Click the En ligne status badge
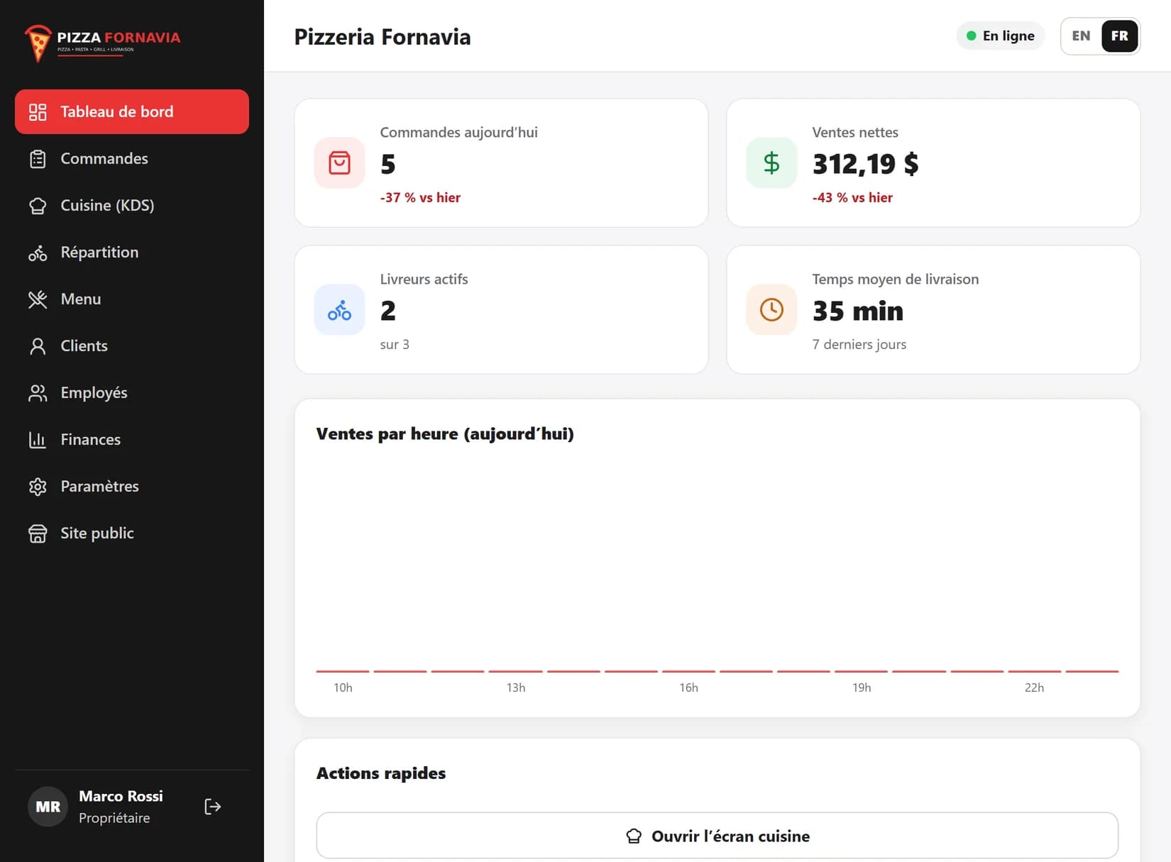The width and height of the screenshot is (1171, 862). 1001,36
